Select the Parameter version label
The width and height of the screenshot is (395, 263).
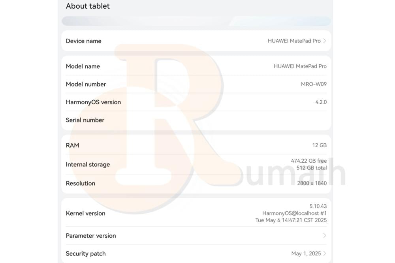tap(91, 236)
